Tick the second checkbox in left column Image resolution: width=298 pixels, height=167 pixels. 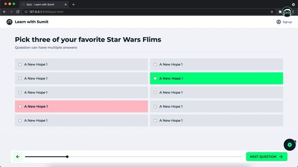[20, 78]
